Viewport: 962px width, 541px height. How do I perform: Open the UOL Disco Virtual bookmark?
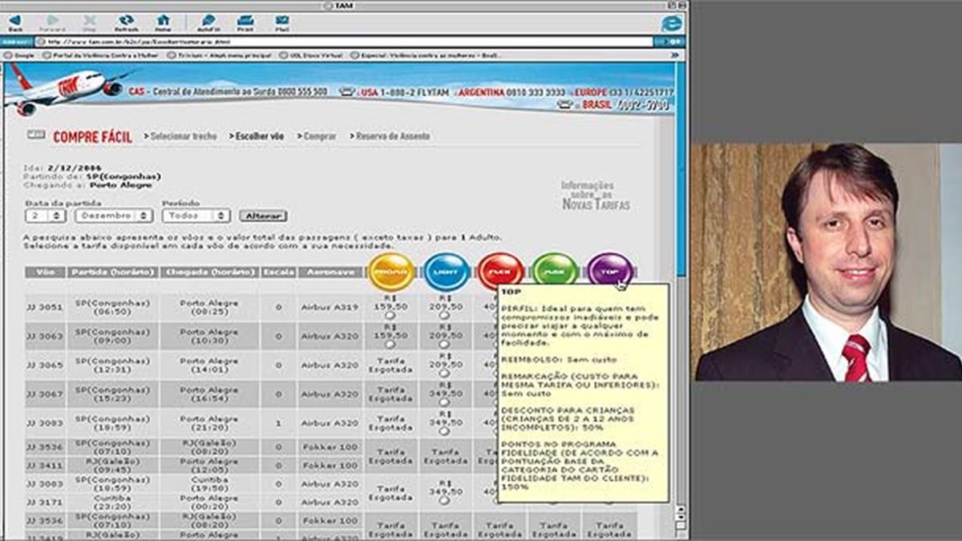(310, 56)
